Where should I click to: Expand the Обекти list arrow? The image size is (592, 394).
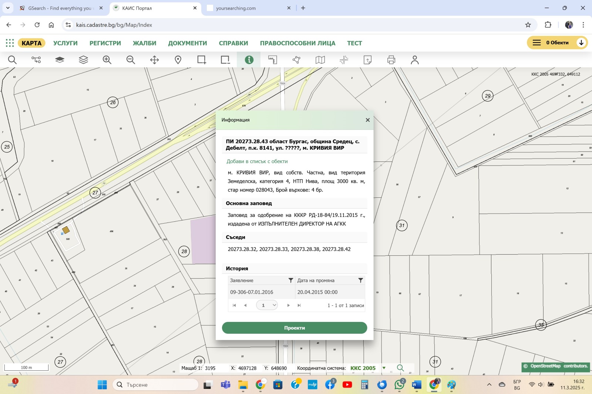point(581,43)
